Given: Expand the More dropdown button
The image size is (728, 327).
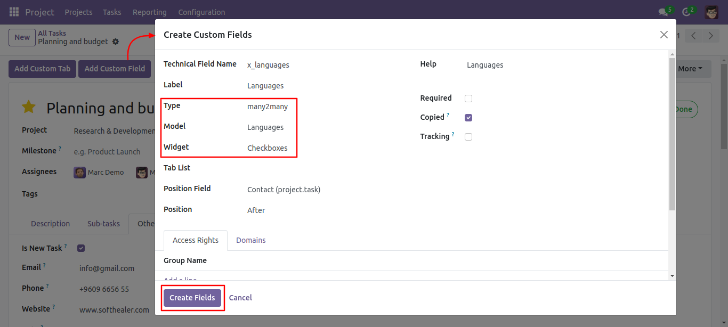Looking at the screenshot, I should (x=690, y=69).
